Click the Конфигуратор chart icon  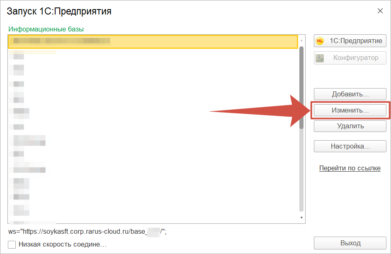[320, 58]
